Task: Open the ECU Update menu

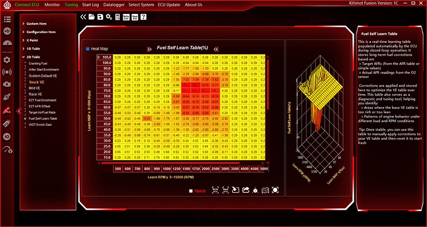Action: tap(169, 5)
